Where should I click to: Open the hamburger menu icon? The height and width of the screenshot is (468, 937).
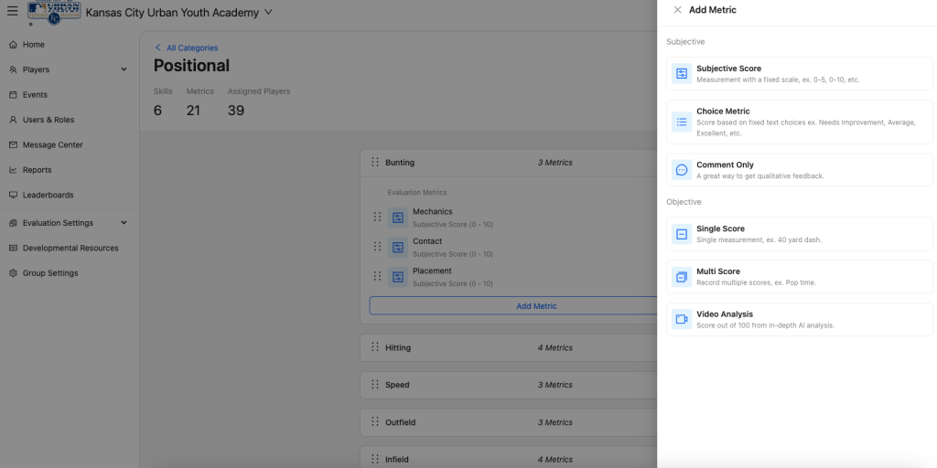pos(13,12)
